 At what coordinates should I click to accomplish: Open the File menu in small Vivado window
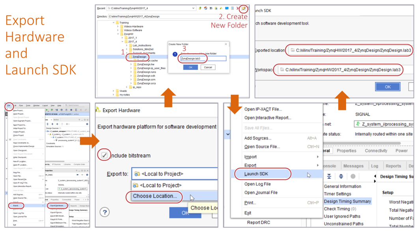[9, 106]
